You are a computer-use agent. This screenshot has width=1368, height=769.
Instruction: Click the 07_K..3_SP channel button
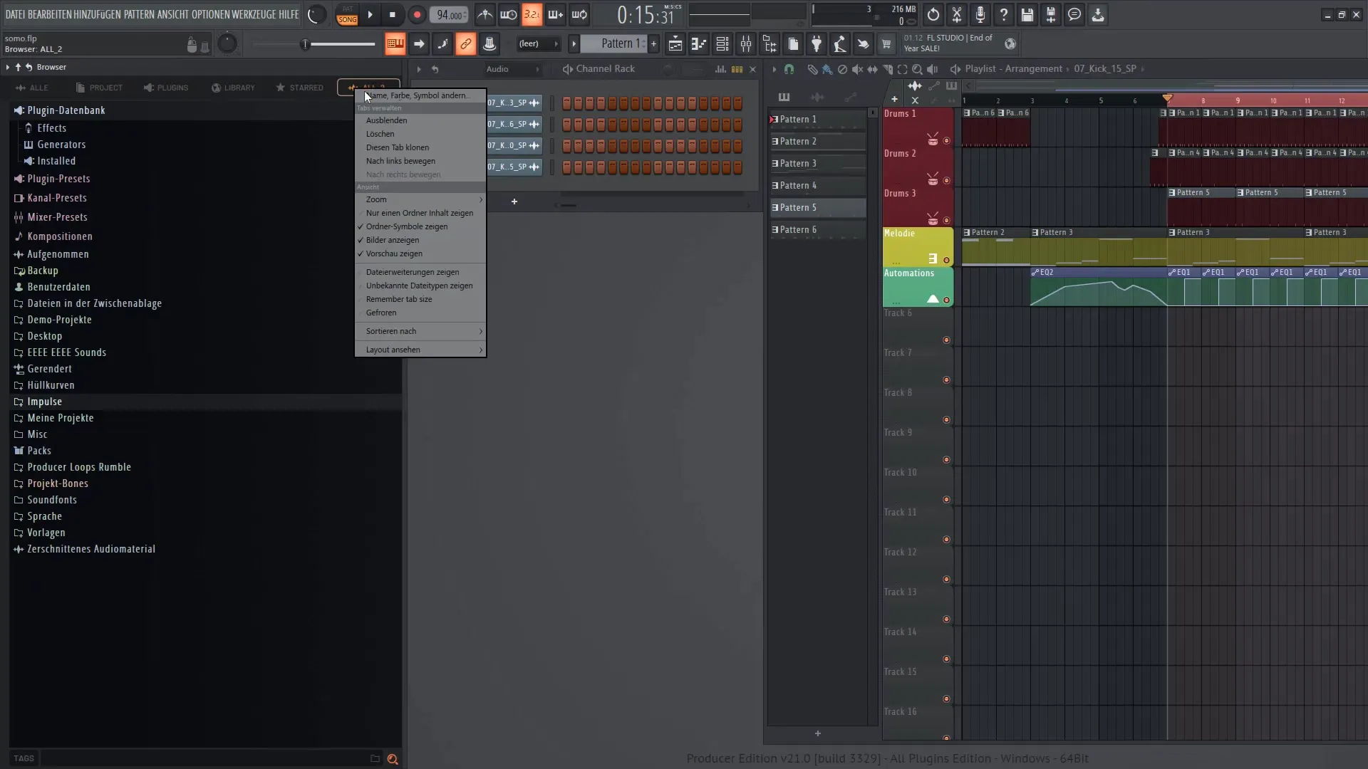(513, 103)
